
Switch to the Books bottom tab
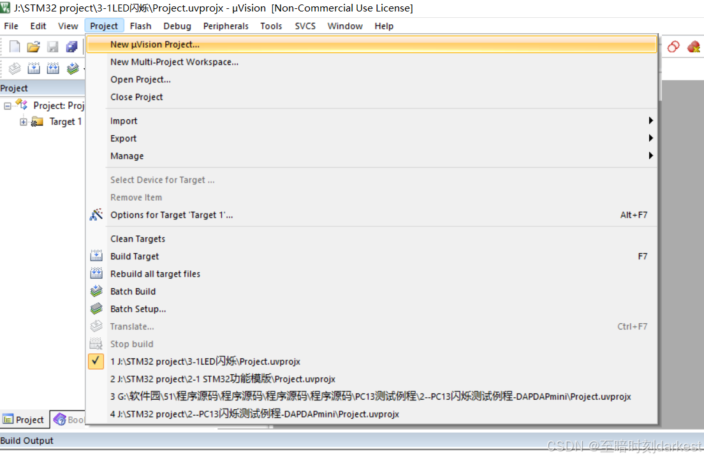68,419
